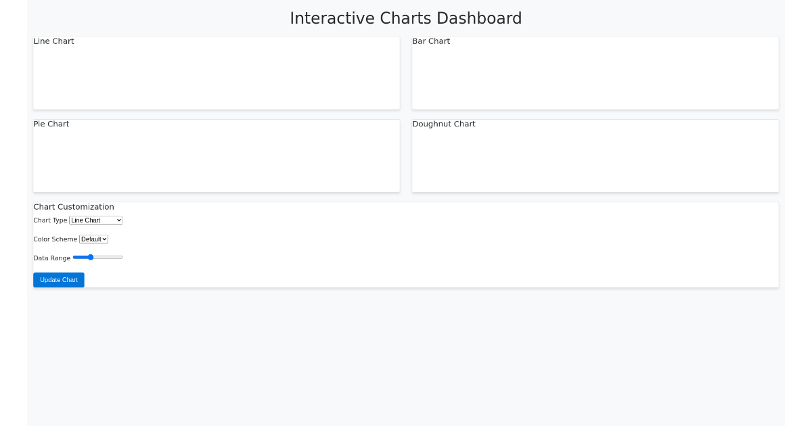Click the Interactive Charts Dashboard title

[x=406, y=18]
